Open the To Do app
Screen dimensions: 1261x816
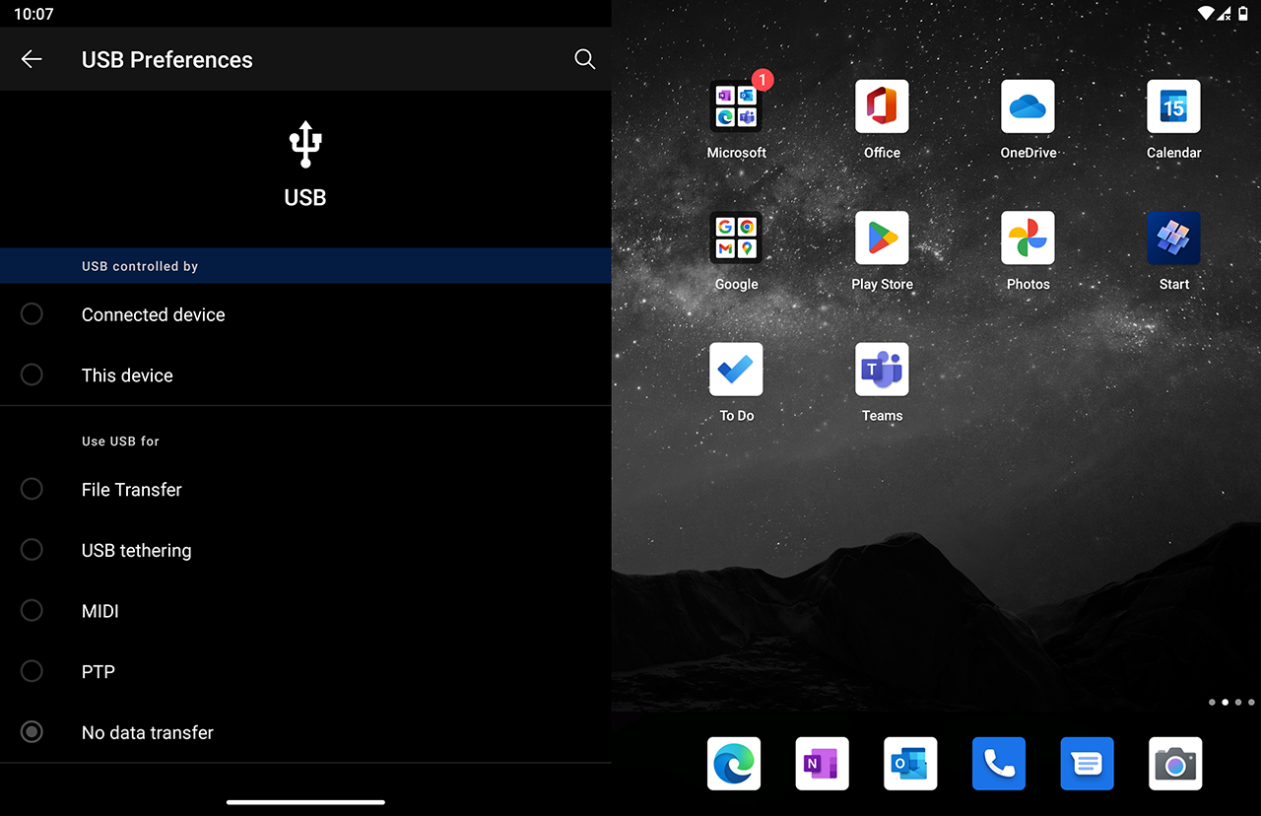point(736,370)
